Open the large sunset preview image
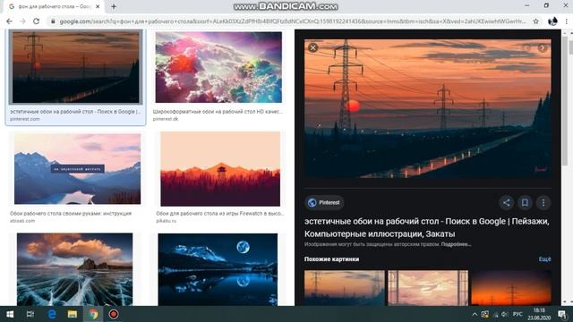Viewport: 573px width, 322px height. pos(428,108)
